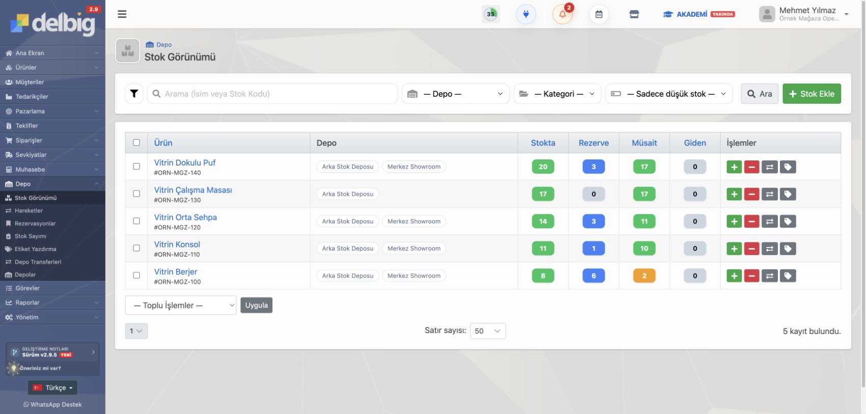Open Stok Sayımı under Depo
The height and width of the screenshot is (414, 866).
click(52, 236)
